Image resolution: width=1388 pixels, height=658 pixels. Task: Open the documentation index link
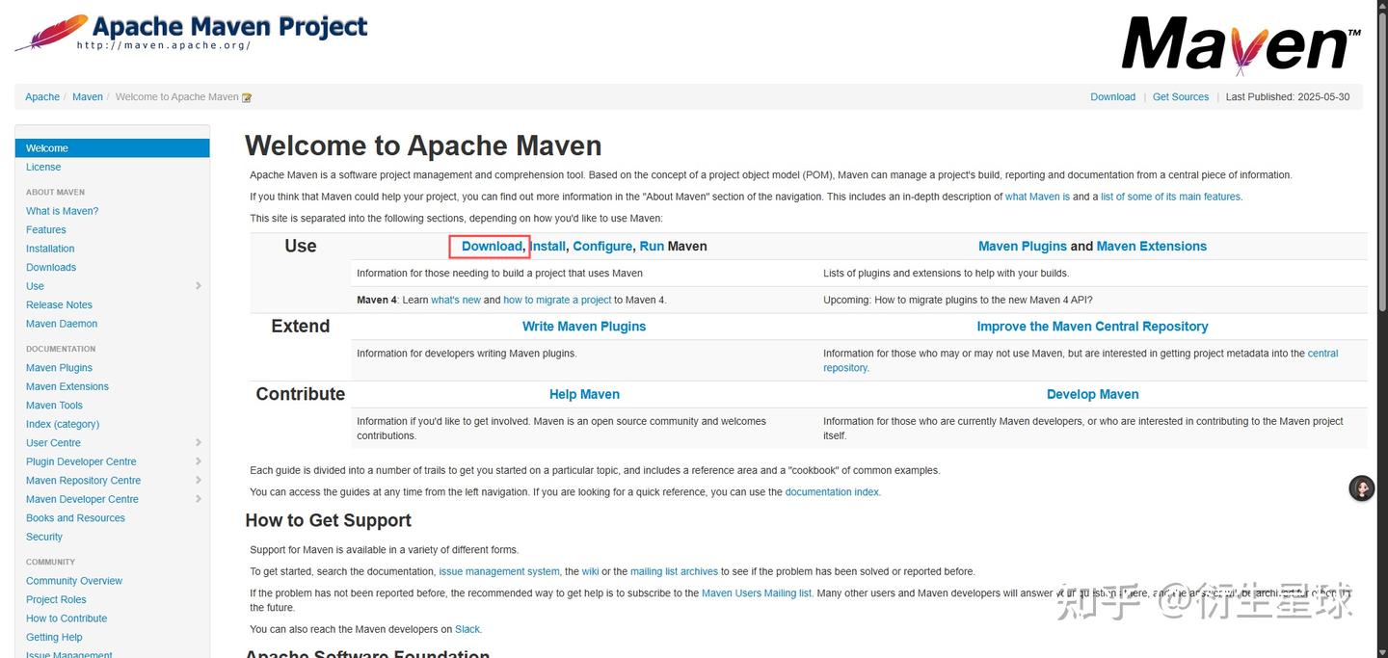point(832,492)
